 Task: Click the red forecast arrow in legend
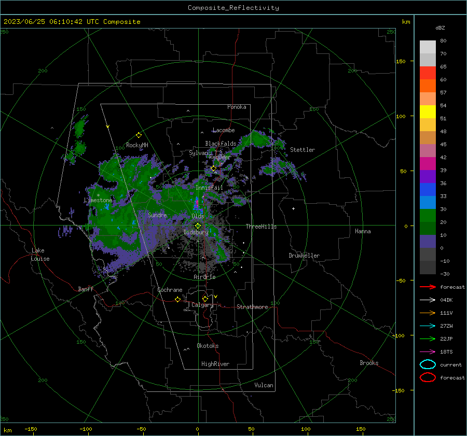[x=428, y=287]
